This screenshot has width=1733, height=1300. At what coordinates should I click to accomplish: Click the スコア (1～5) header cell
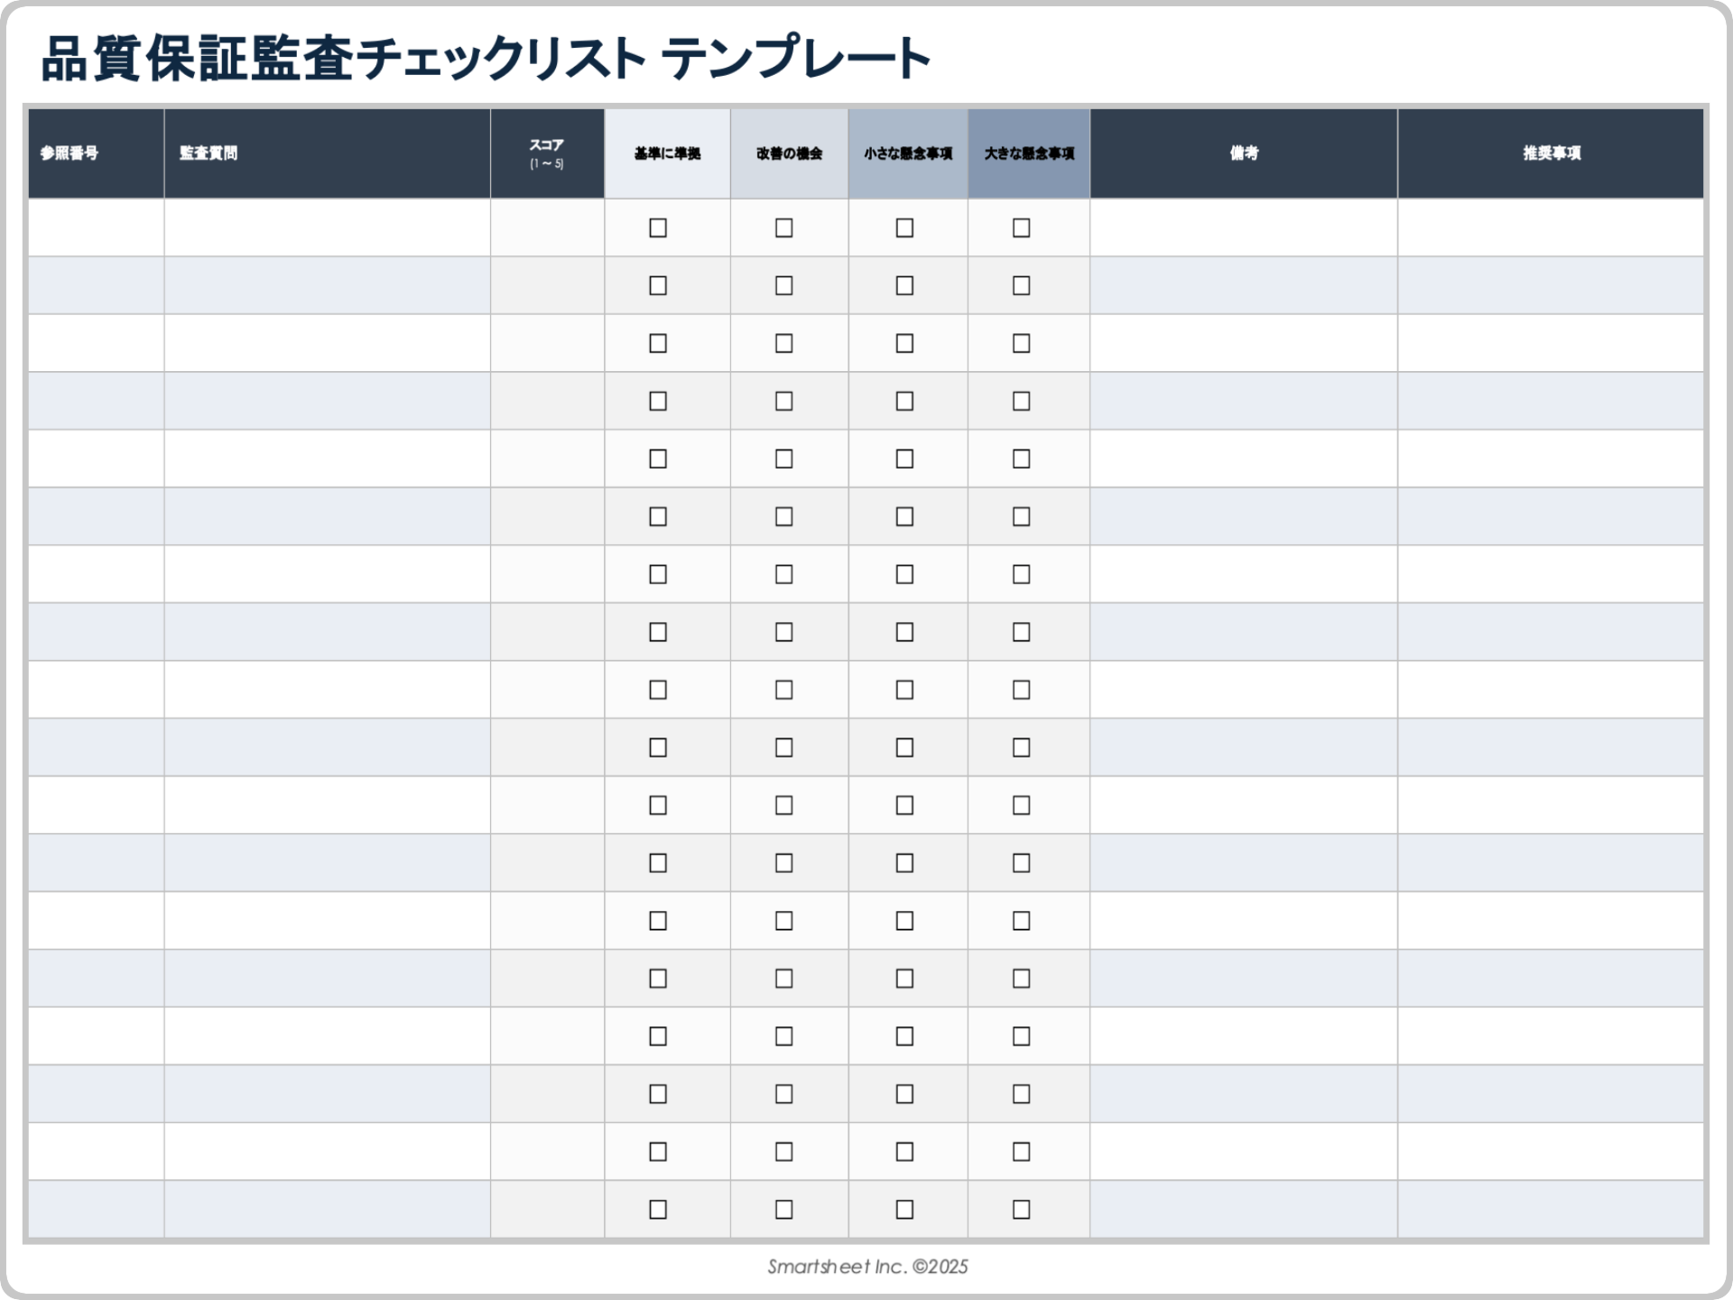tap(547, 153)
